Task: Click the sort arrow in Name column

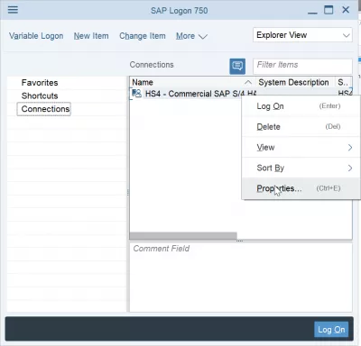Action: pos(248,82)
